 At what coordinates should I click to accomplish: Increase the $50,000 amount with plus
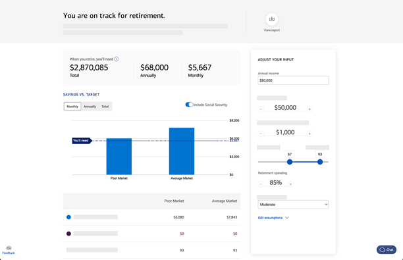[x=309, y=109]
